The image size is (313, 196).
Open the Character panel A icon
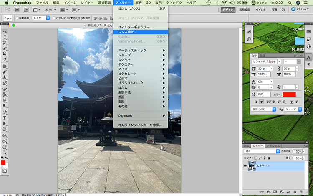pyautogui.click(x=308, y=57)
